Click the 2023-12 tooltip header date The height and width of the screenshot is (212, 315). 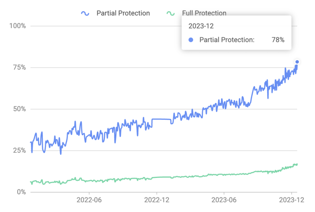[x=201, y=26]
